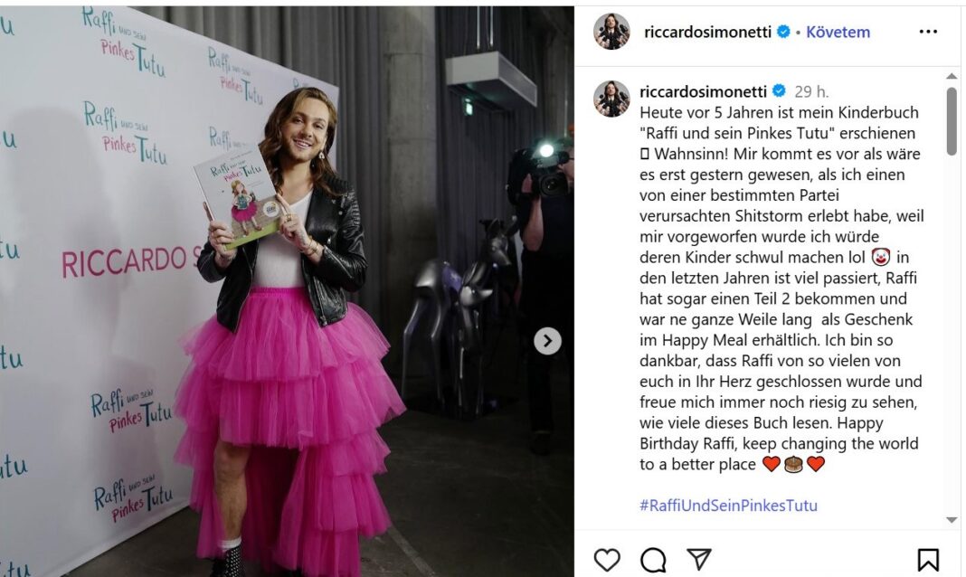This screenshot has height=577, width=966.
Task: Open comments with the speech bubble icon
Action: click(653, 560)
